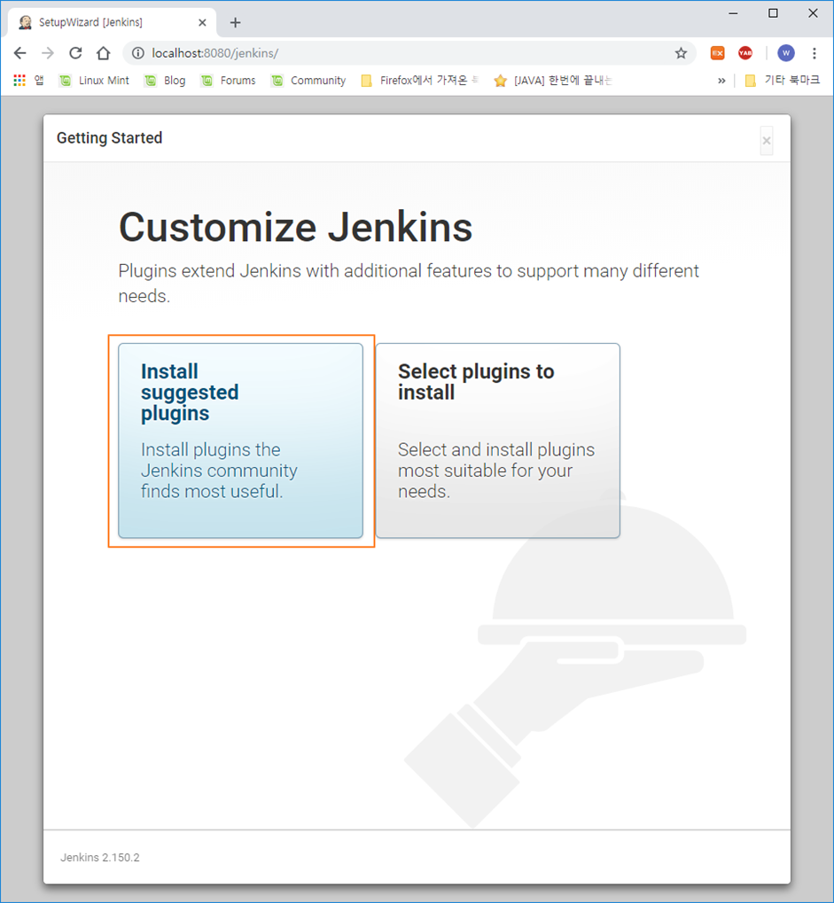Open the JAVA starred bookmark
This screenshot has width=834, height=903.
click(553, 81)
